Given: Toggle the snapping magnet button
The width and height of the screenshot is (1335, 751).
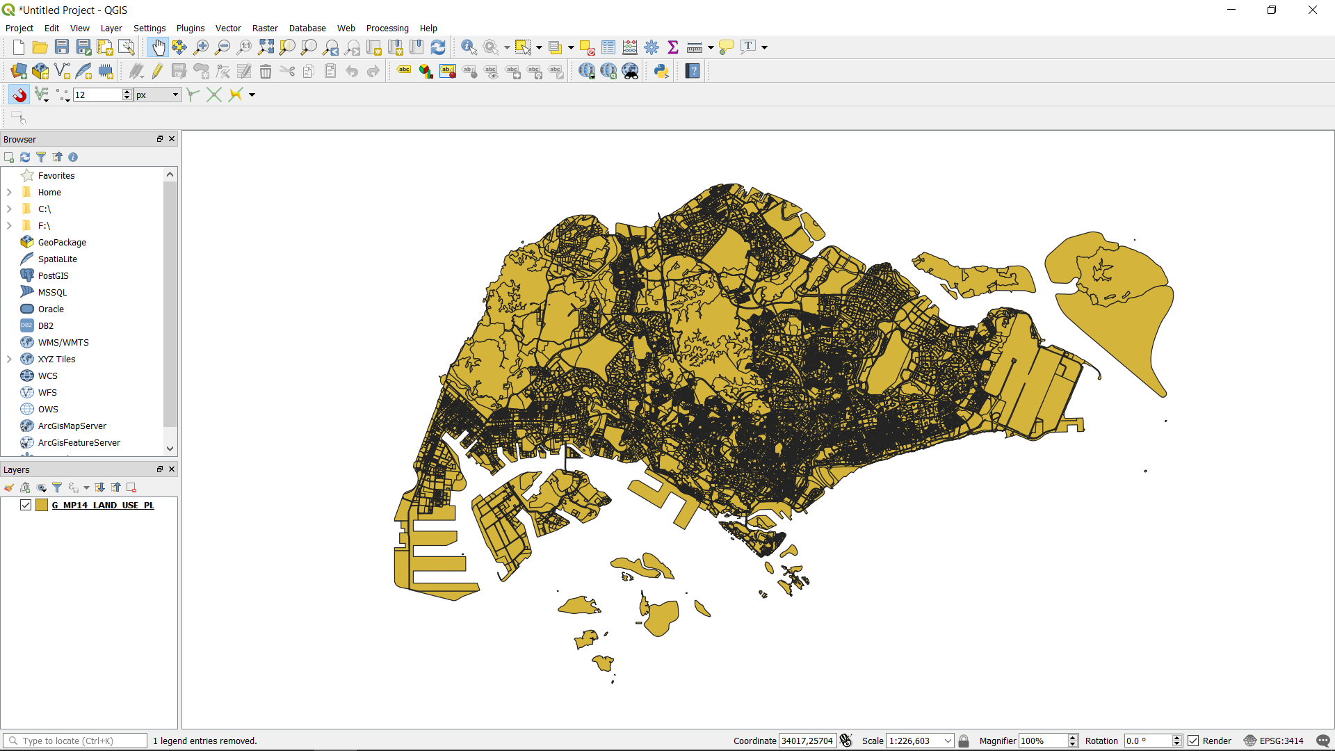Looking at the screenshot, I should [19, 95].
